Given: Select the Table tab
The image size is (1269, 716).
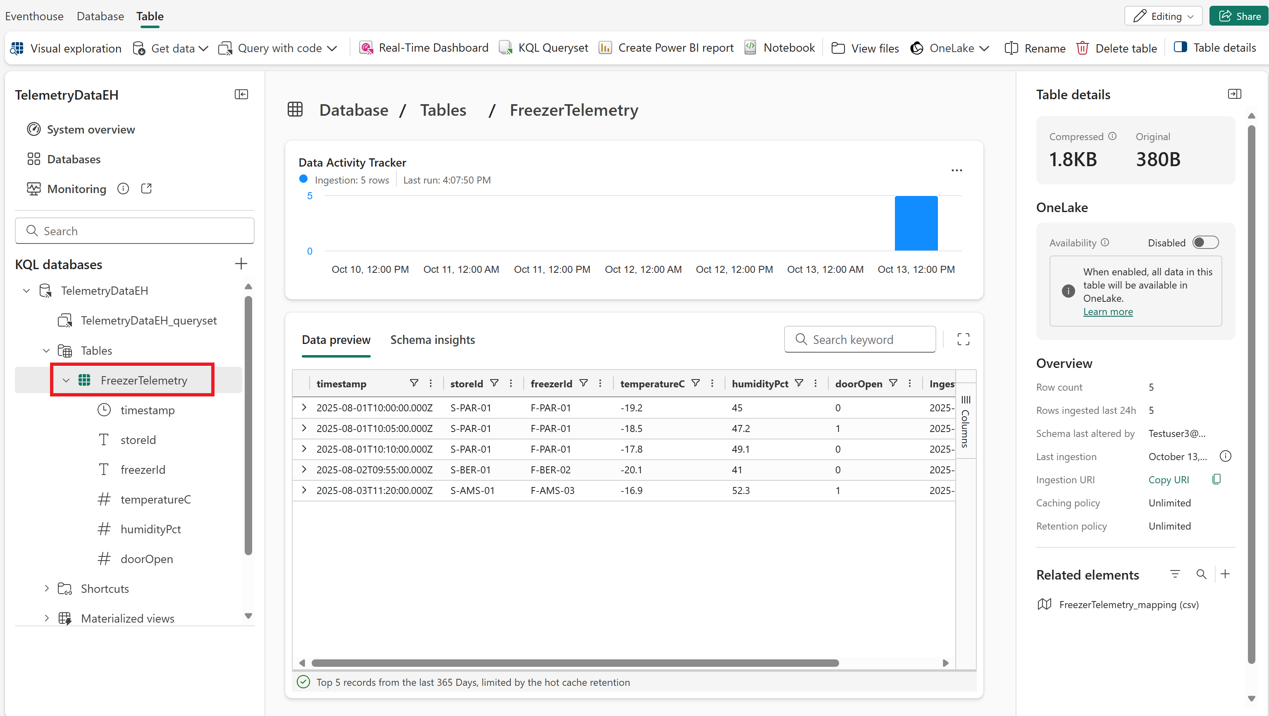Looking at the screenshot, I should click(x=150, y=16).
